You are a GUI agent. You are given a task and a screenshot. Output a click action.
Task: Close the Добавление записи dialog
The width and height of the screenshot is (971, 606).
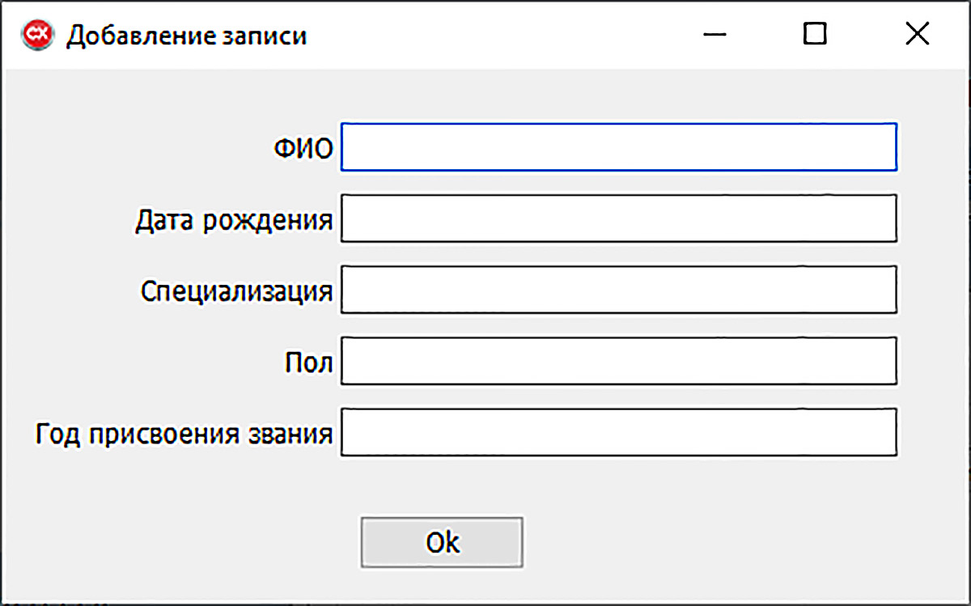[917, 34]
